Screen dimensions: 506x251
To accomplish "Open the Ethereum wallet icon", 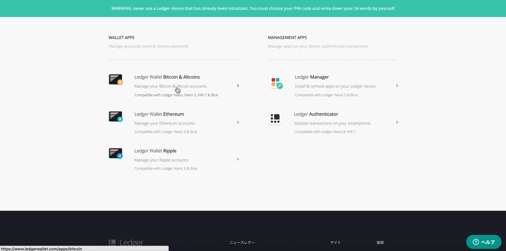I will click(x=115, y=117).
